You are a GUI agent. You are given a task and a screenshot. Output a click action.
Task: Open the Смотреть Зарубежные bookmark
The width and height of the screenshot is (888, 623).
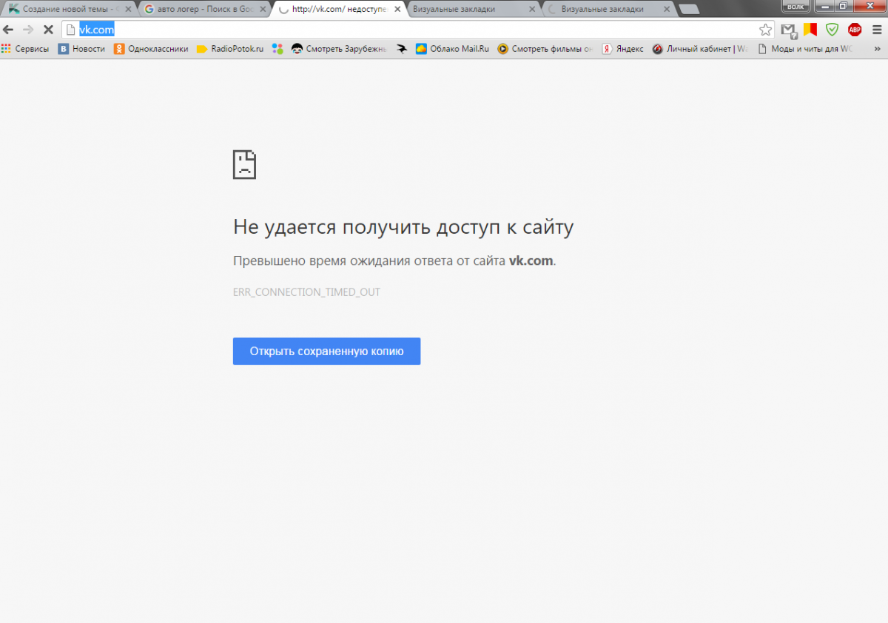click(x=340, y=49)
